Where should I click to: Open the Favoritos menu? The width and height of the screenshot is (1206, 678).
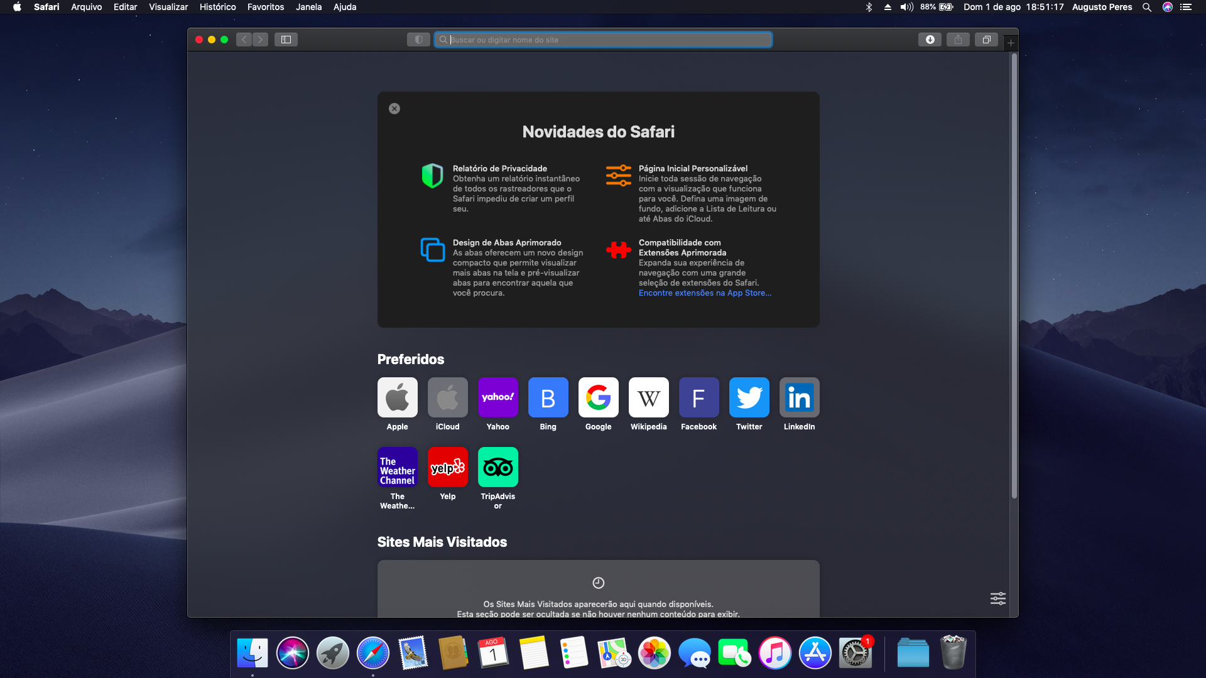pos(265,7)
